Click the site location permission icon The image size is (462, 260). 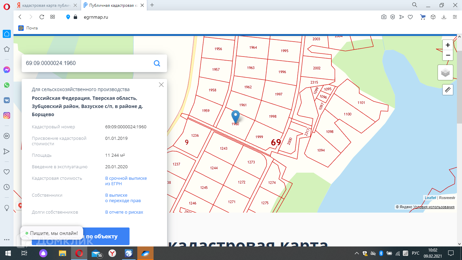coord(68,17)
